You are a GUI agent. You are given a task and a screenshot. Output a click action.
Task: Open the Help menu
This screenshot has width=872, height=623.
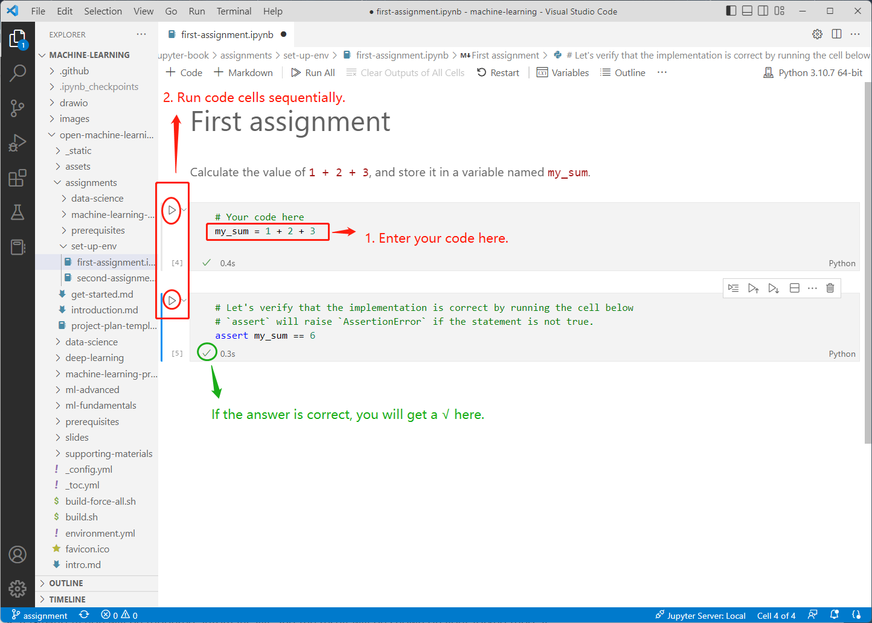click(x=273, y=11)
